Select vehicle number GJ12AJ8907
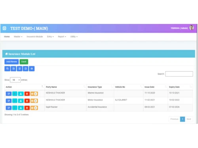Screen dimensions: 198x148 tap(121, 100)
